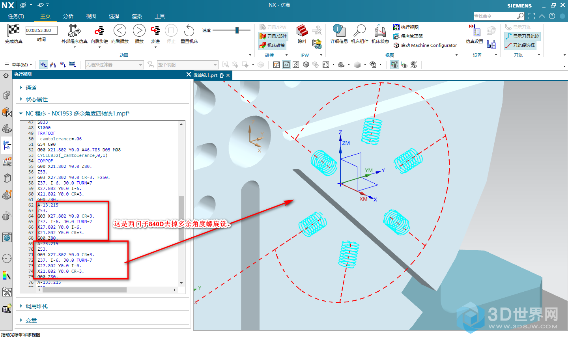Open 整个装配 assembly scope dropdown
568x339 pixels.
coord(188,65)
